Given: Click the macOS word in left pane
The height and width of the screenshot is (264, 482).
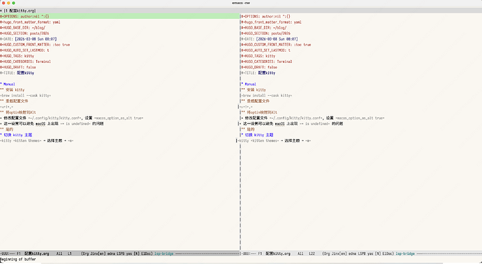Looking at the screenshot, I should click(41, 124).
